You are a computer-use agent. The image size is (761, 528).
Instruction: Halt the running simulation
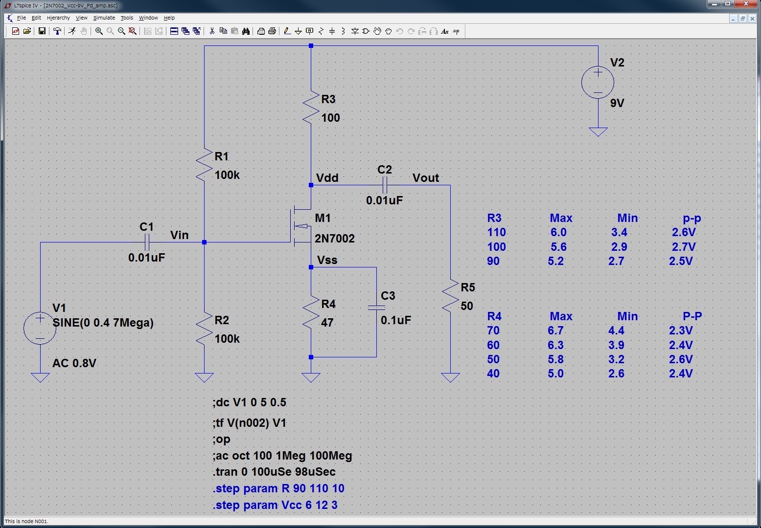click(x=84, y=31)
